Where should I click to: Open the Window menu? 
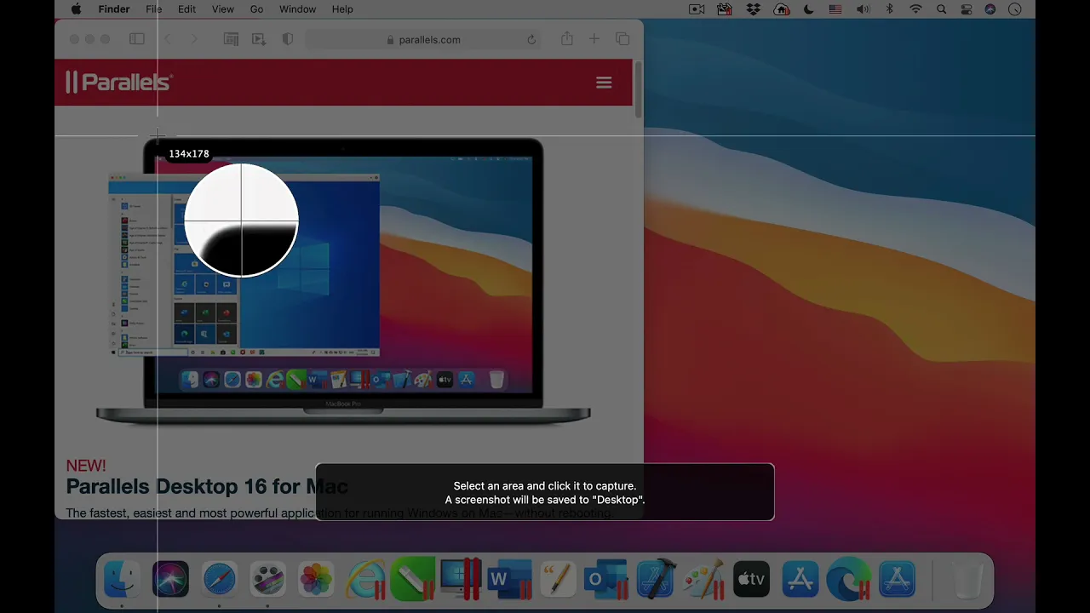click(x=297, y=9)
